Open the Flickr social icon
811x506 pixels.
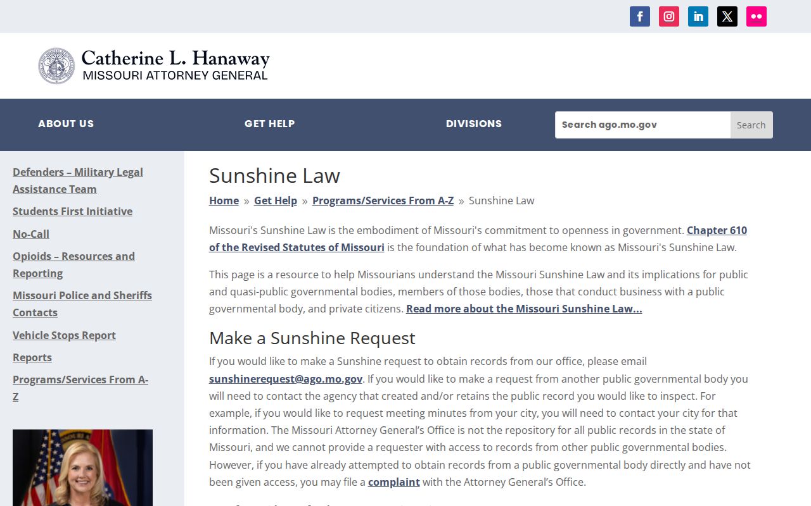(757, 16)
